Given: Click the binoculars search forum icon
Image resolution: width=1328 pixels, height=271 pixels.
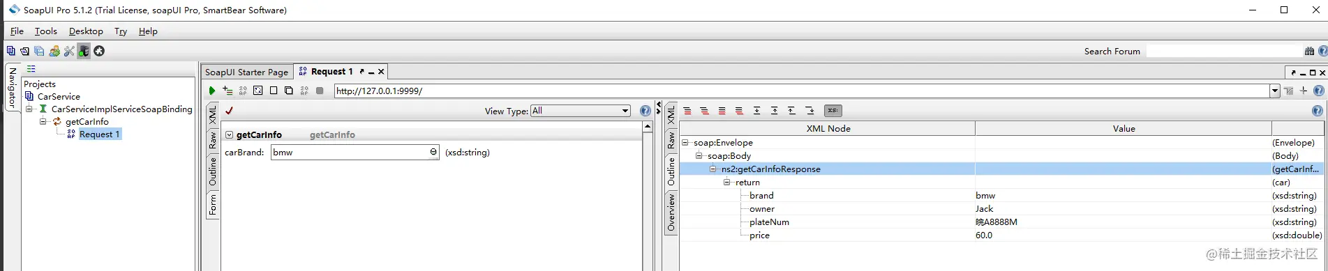Looking at the screenshot, I should pos(1309,51).
